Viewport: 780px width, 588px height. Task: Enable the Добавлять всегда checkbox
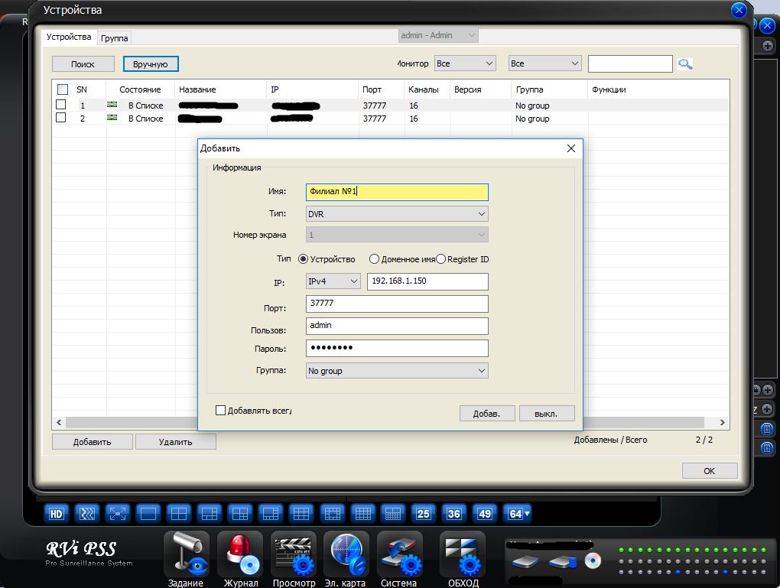221,411
